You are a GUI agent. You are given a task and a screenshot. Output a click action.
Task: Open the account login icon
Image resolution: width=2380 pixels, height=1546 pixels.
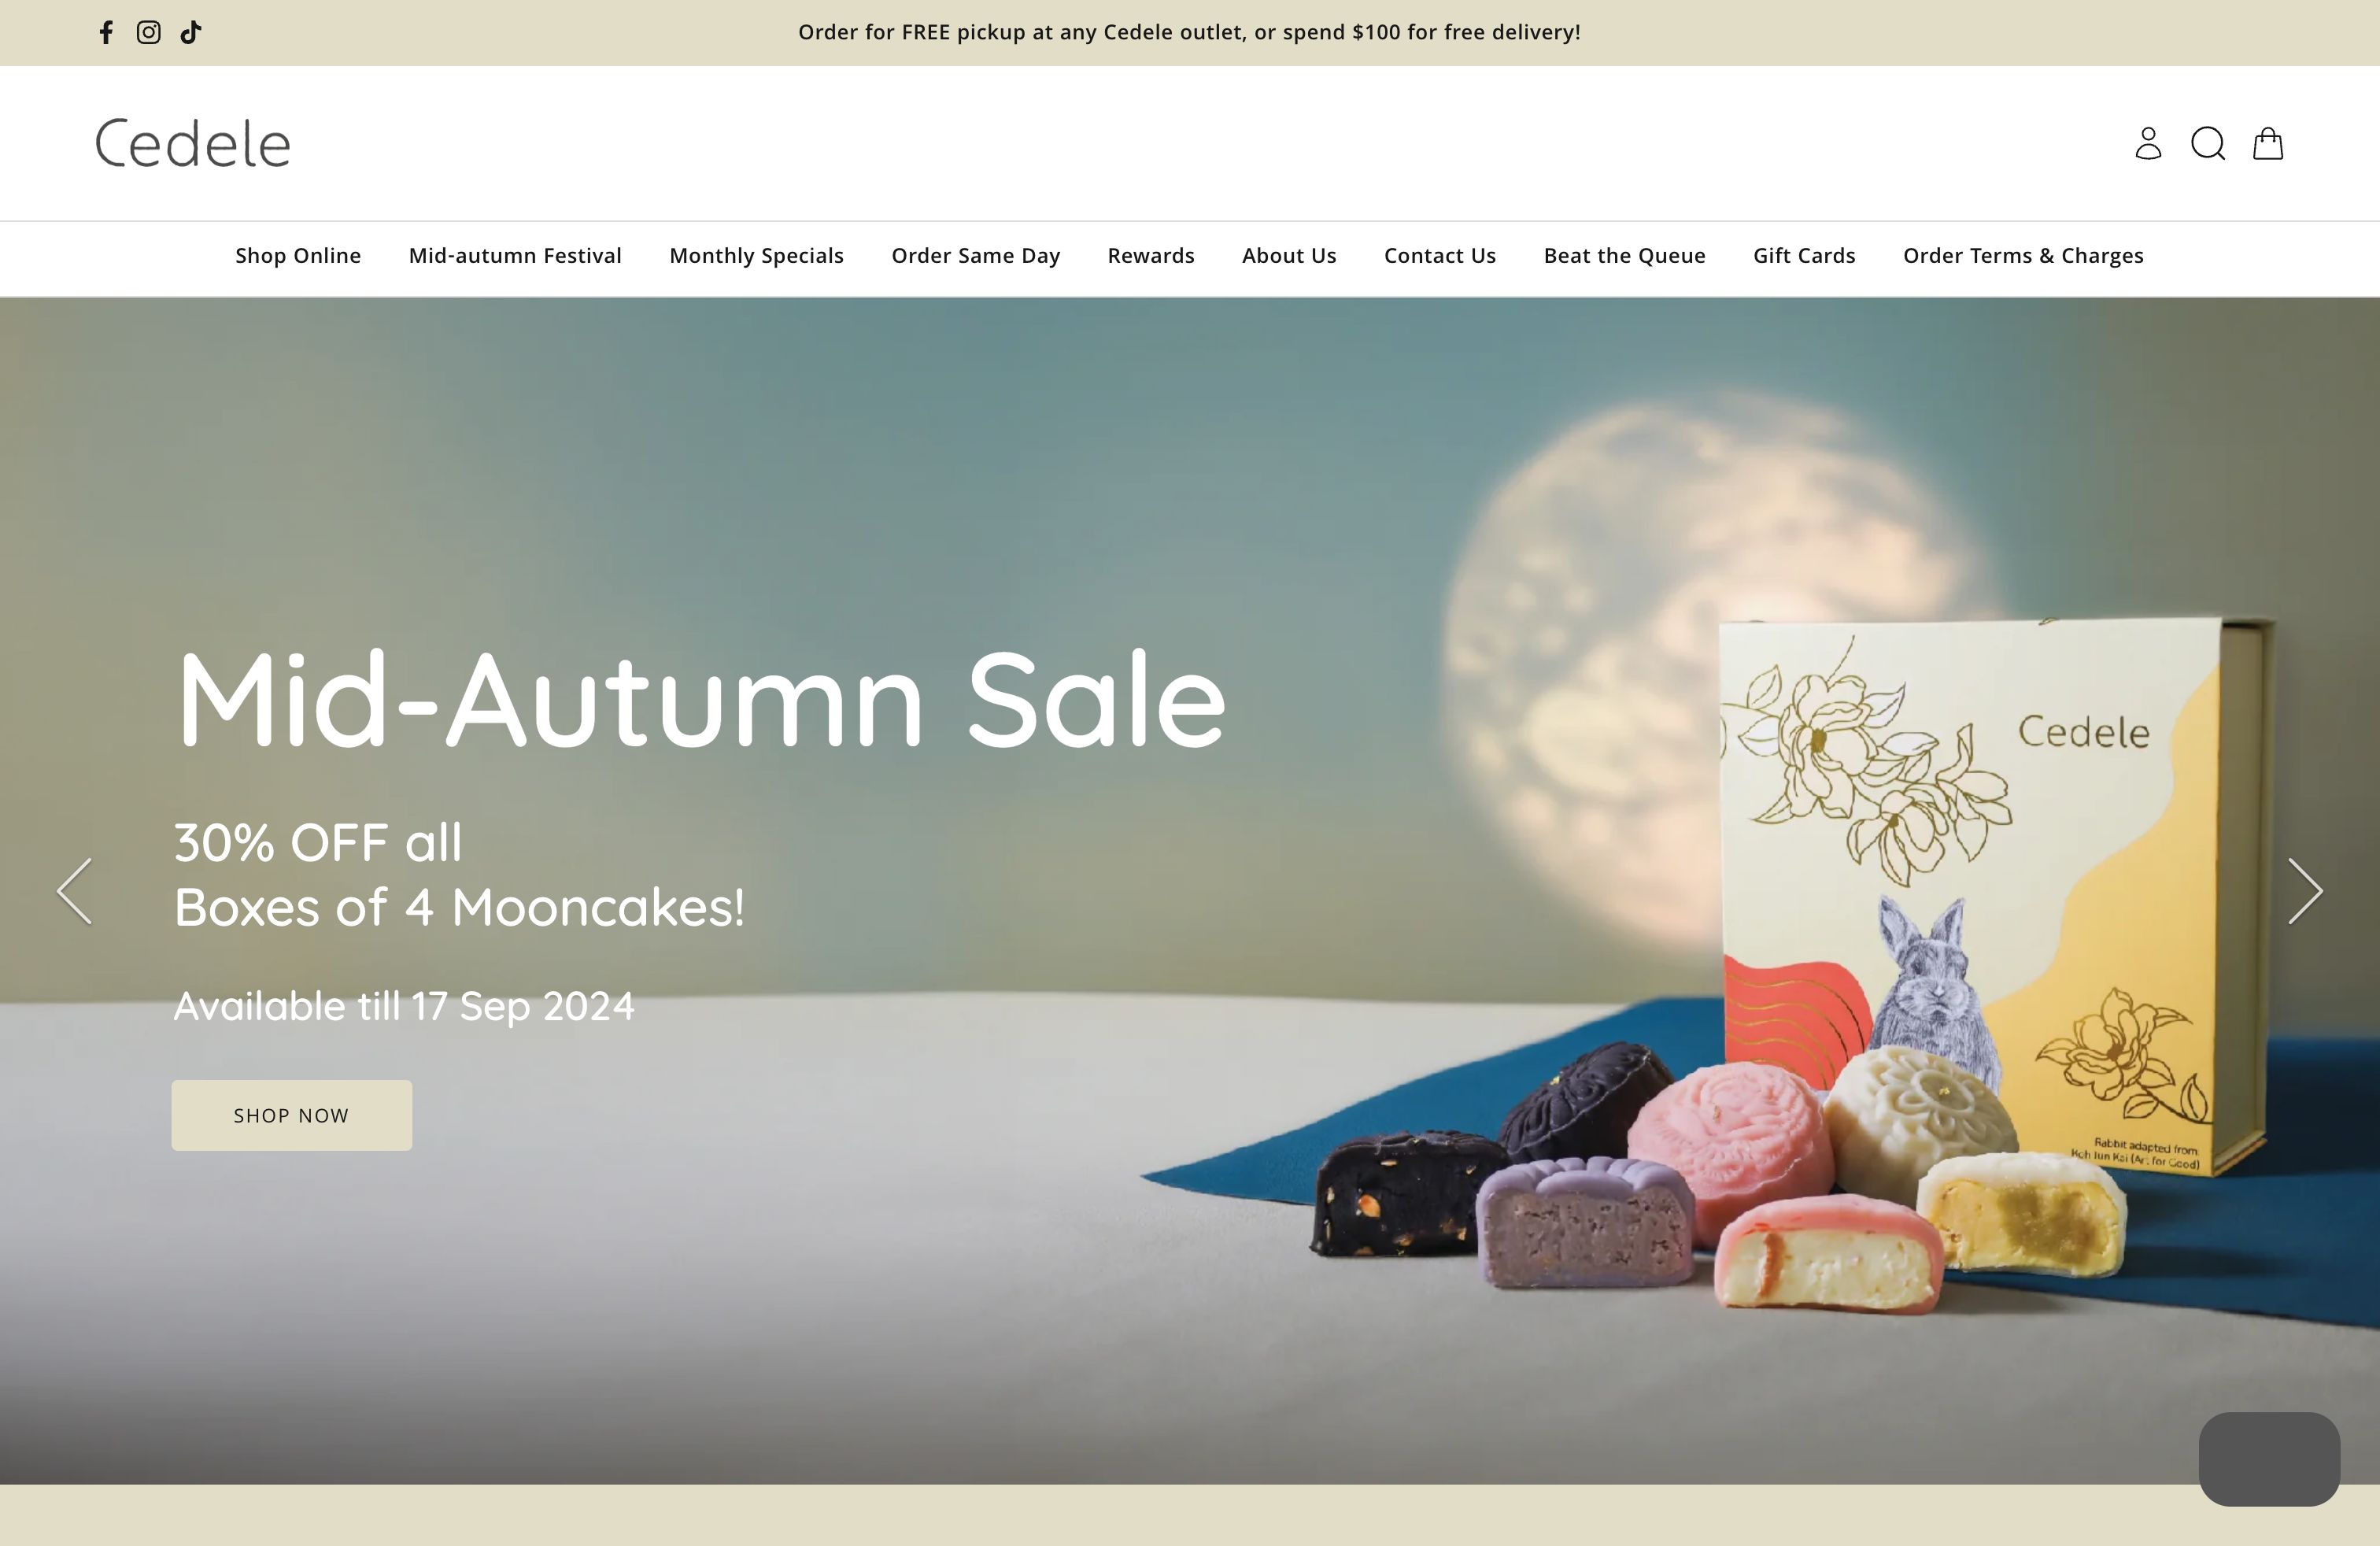2148,143
